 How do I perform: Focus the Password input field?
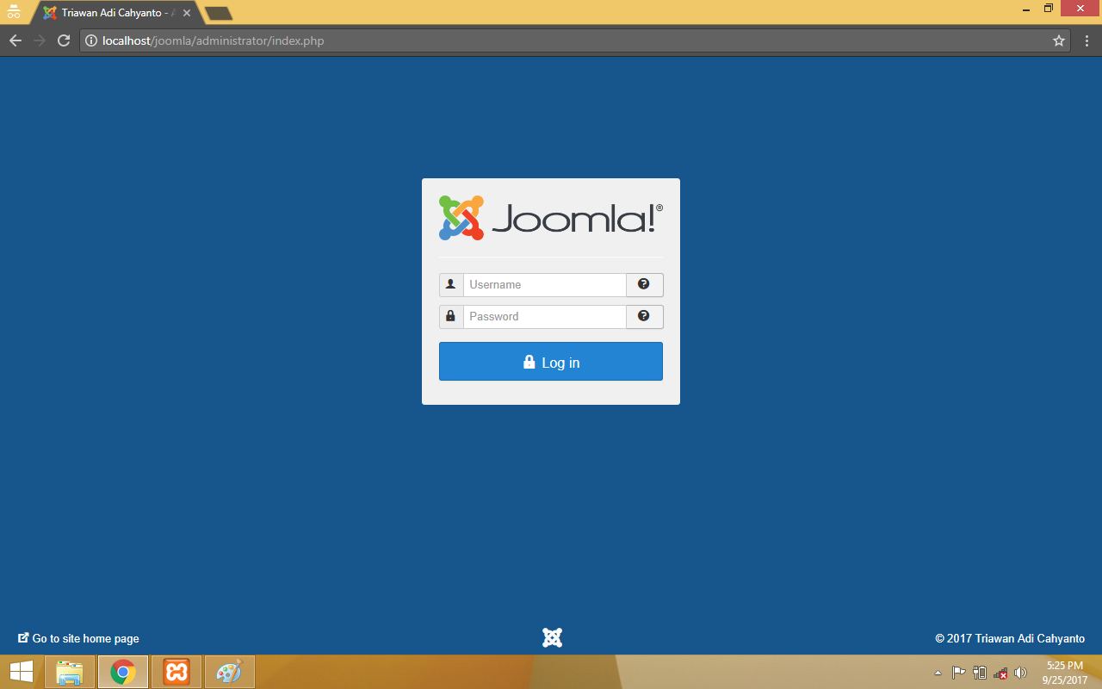click(544, 316)
